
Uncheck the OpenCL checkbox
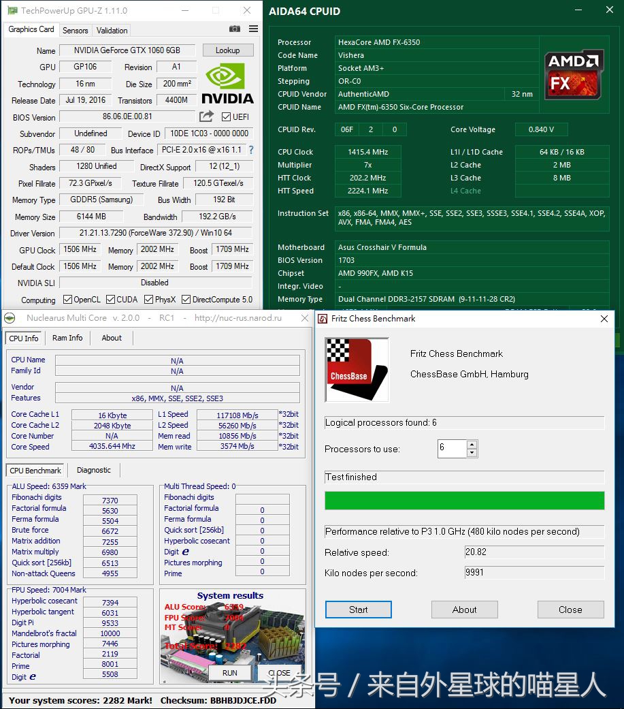(67, 300)
